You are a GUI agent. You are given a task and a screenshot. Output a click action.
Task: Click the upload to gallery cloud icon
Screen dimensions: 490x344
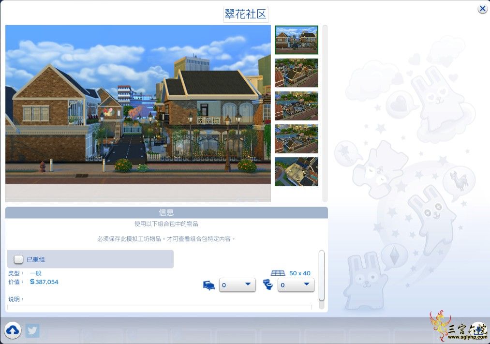(13, 330)
